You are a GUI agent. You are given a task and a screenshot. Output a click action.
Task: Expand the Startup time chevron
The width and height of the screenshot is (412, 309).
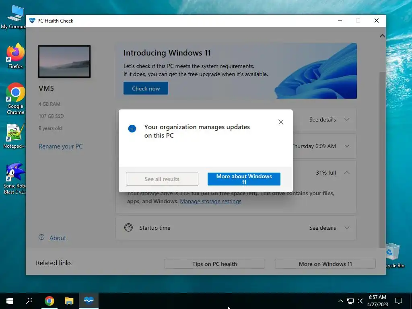pyautogui.click(x=347, y=228)
